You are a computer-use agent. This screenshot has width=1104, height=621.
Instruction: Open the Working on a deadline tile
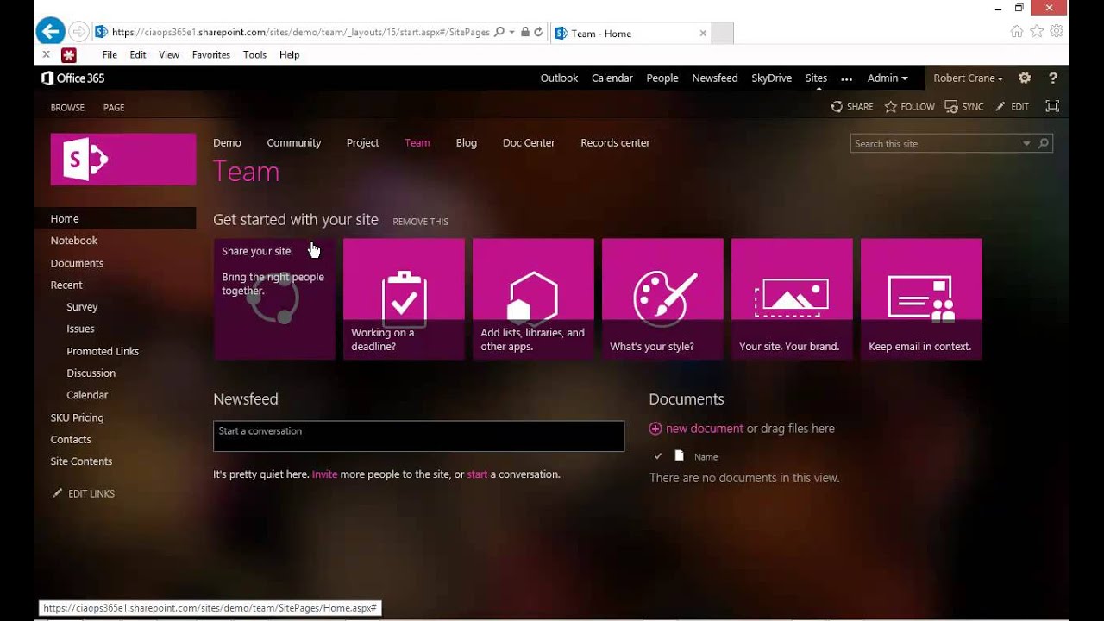(404, 298)
